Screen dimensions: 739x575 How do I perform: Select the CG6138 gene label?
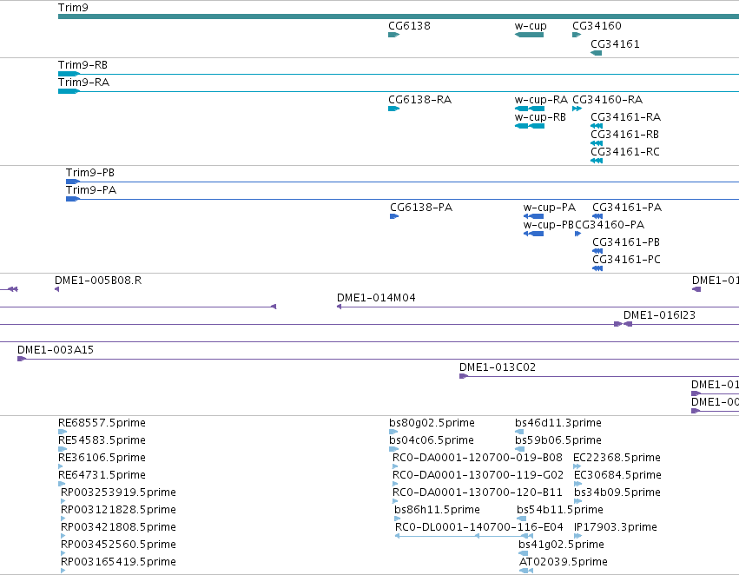pos(409,26)
